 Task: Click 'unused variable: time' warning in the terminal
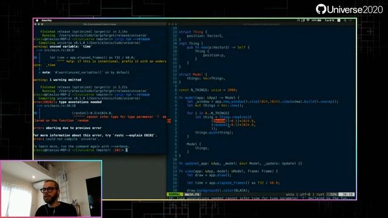pos(71,47)
